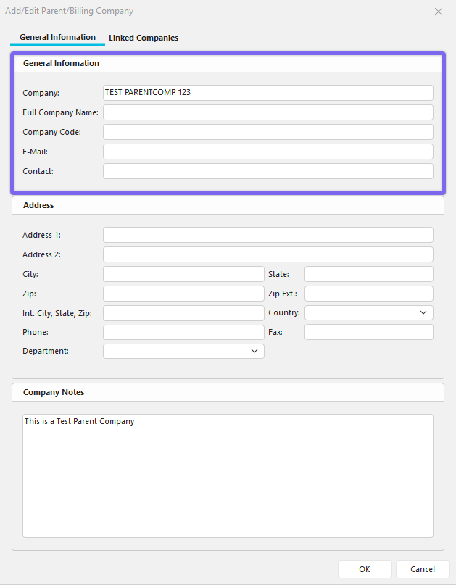Click the Cancel button

tap(422, 569)
